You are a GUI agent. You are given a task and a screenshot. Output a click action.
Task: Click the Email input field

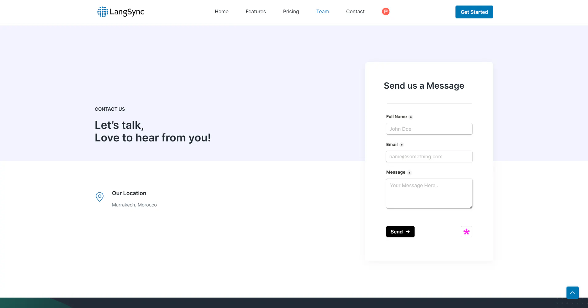coord(429,156)
